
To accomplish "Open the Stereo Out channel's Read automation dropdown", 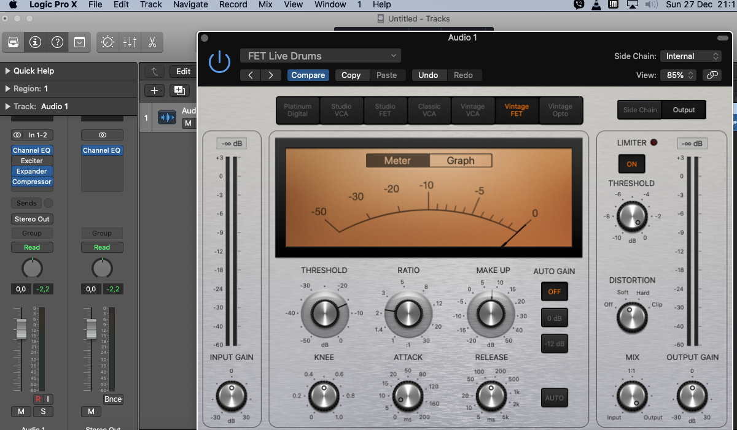I will (x=102, y=247).
